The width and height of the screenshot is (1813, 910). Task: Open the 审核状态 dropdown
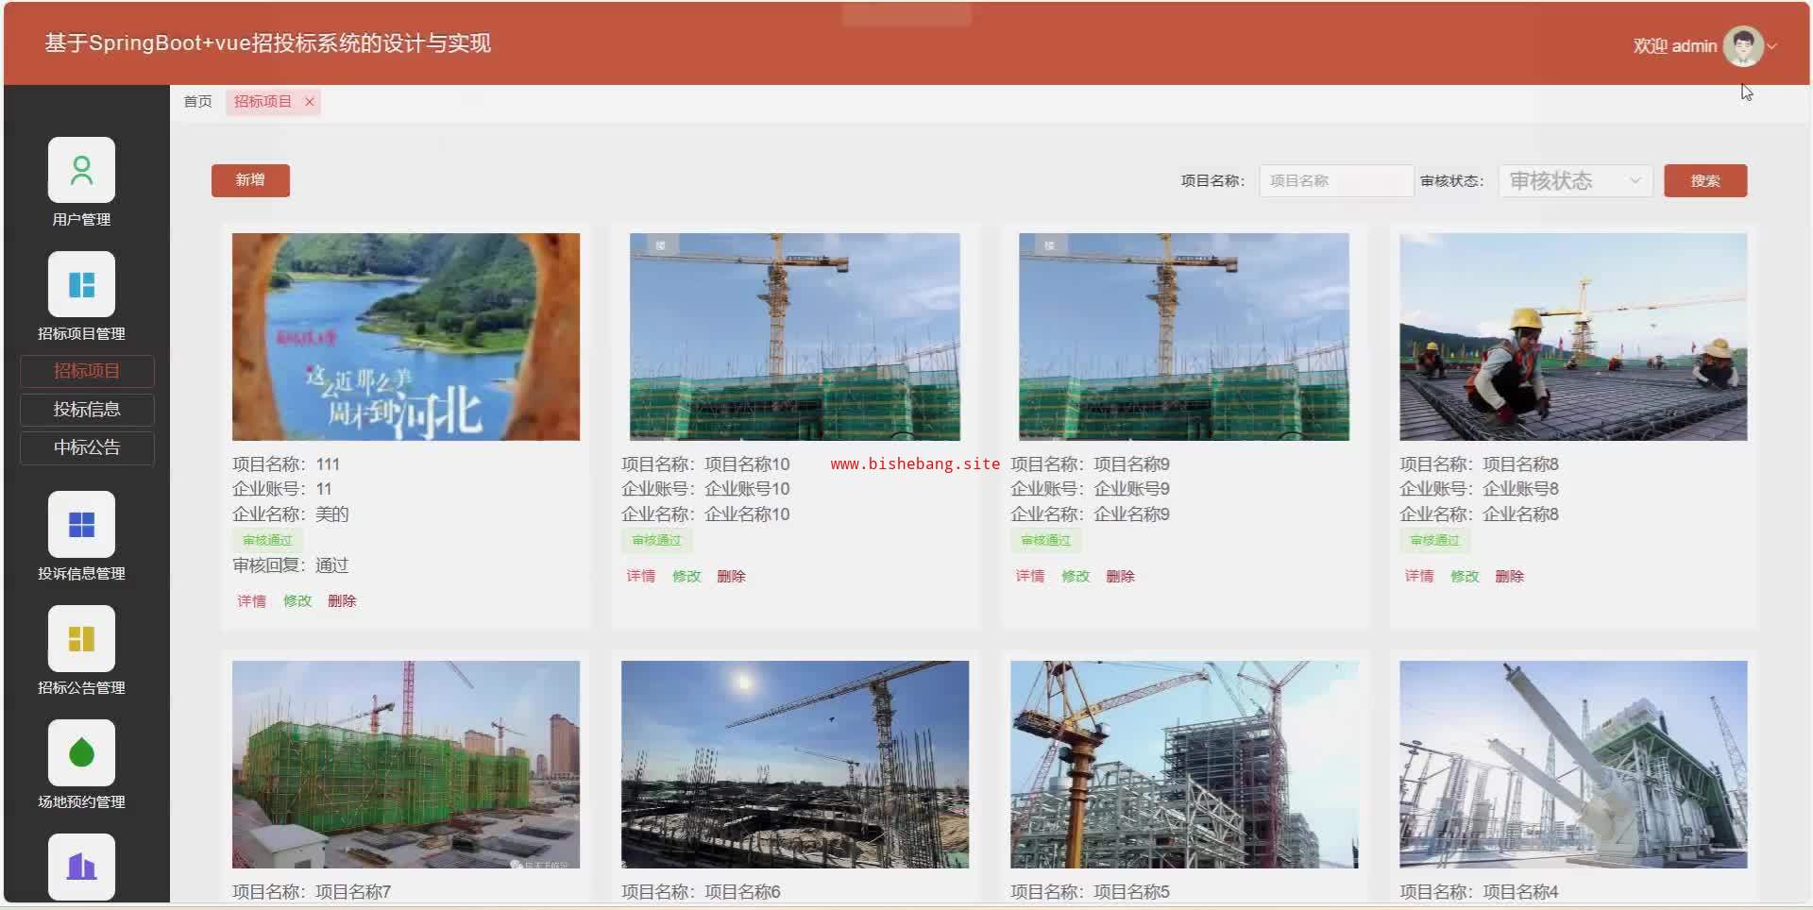(x=1575, y=180)
